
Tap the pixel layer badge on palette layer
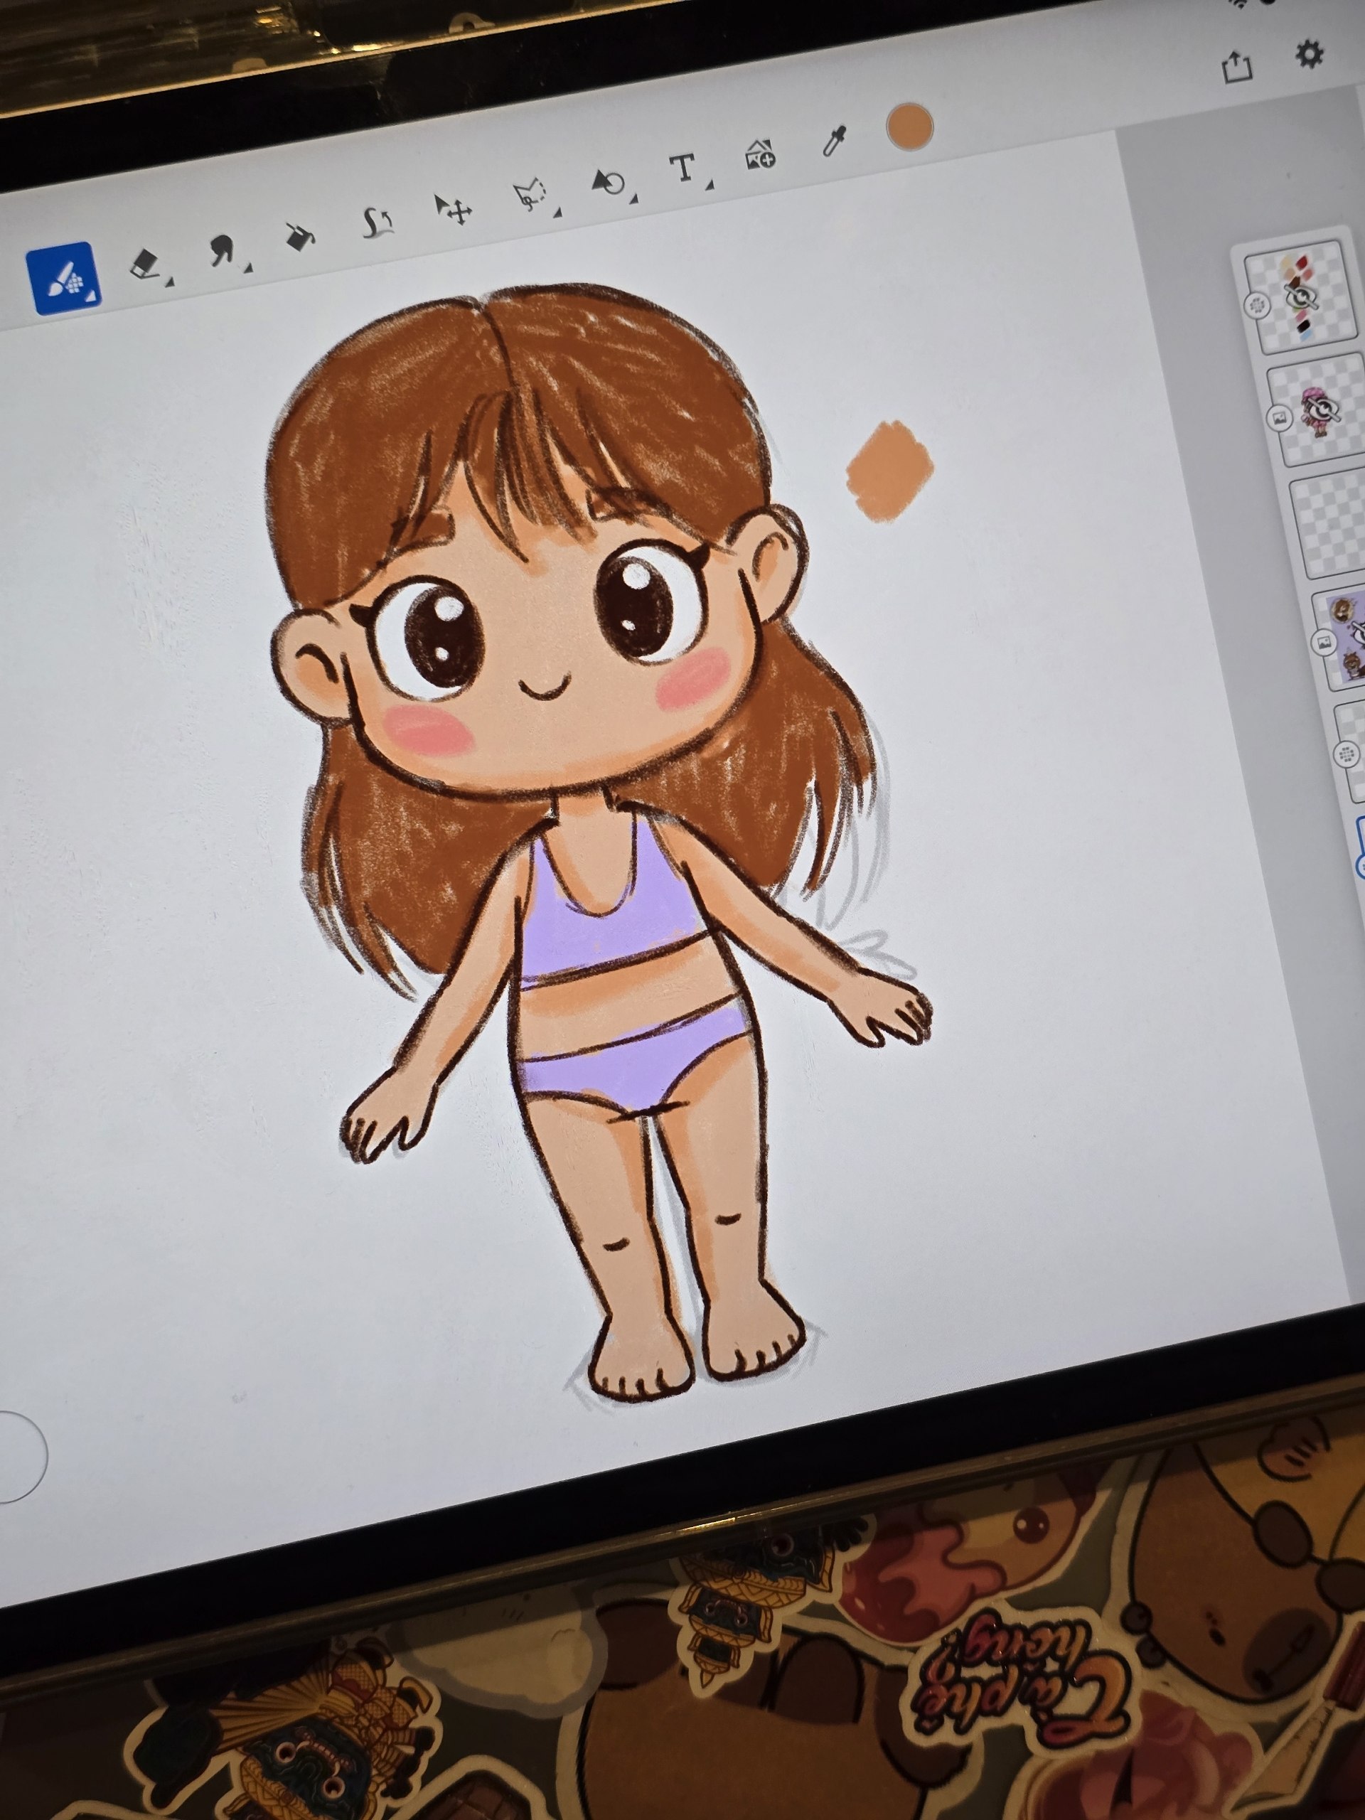pos(1256,306)
